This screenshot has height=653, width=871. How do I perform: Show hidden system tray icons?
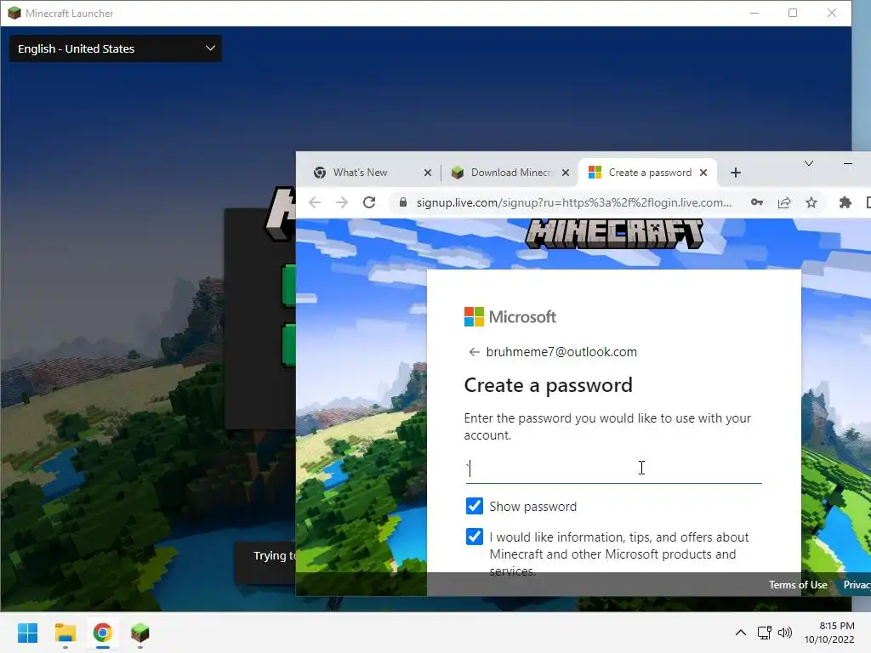pos(741,633)
